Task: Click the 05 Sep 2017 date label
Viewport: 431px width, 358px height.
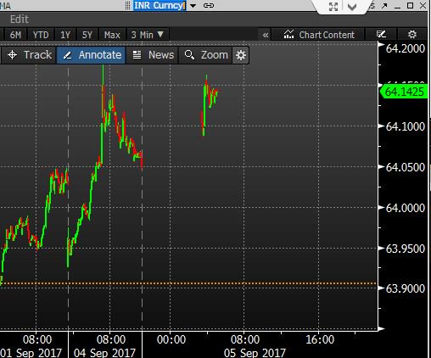Action: pyautogui.click(x=255, y=353)
